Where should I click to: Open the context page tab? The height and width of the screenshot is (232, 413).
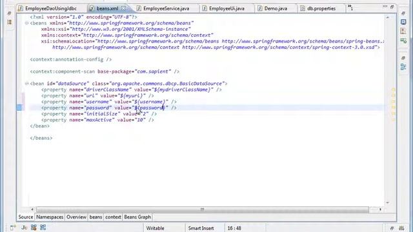tap(113, 217)
